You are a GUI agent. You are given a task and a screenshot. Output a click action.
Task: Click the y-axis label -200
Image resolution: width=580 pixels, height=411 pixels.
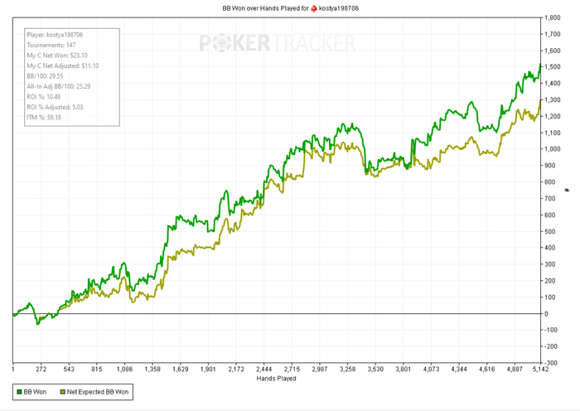click(551, 346)
